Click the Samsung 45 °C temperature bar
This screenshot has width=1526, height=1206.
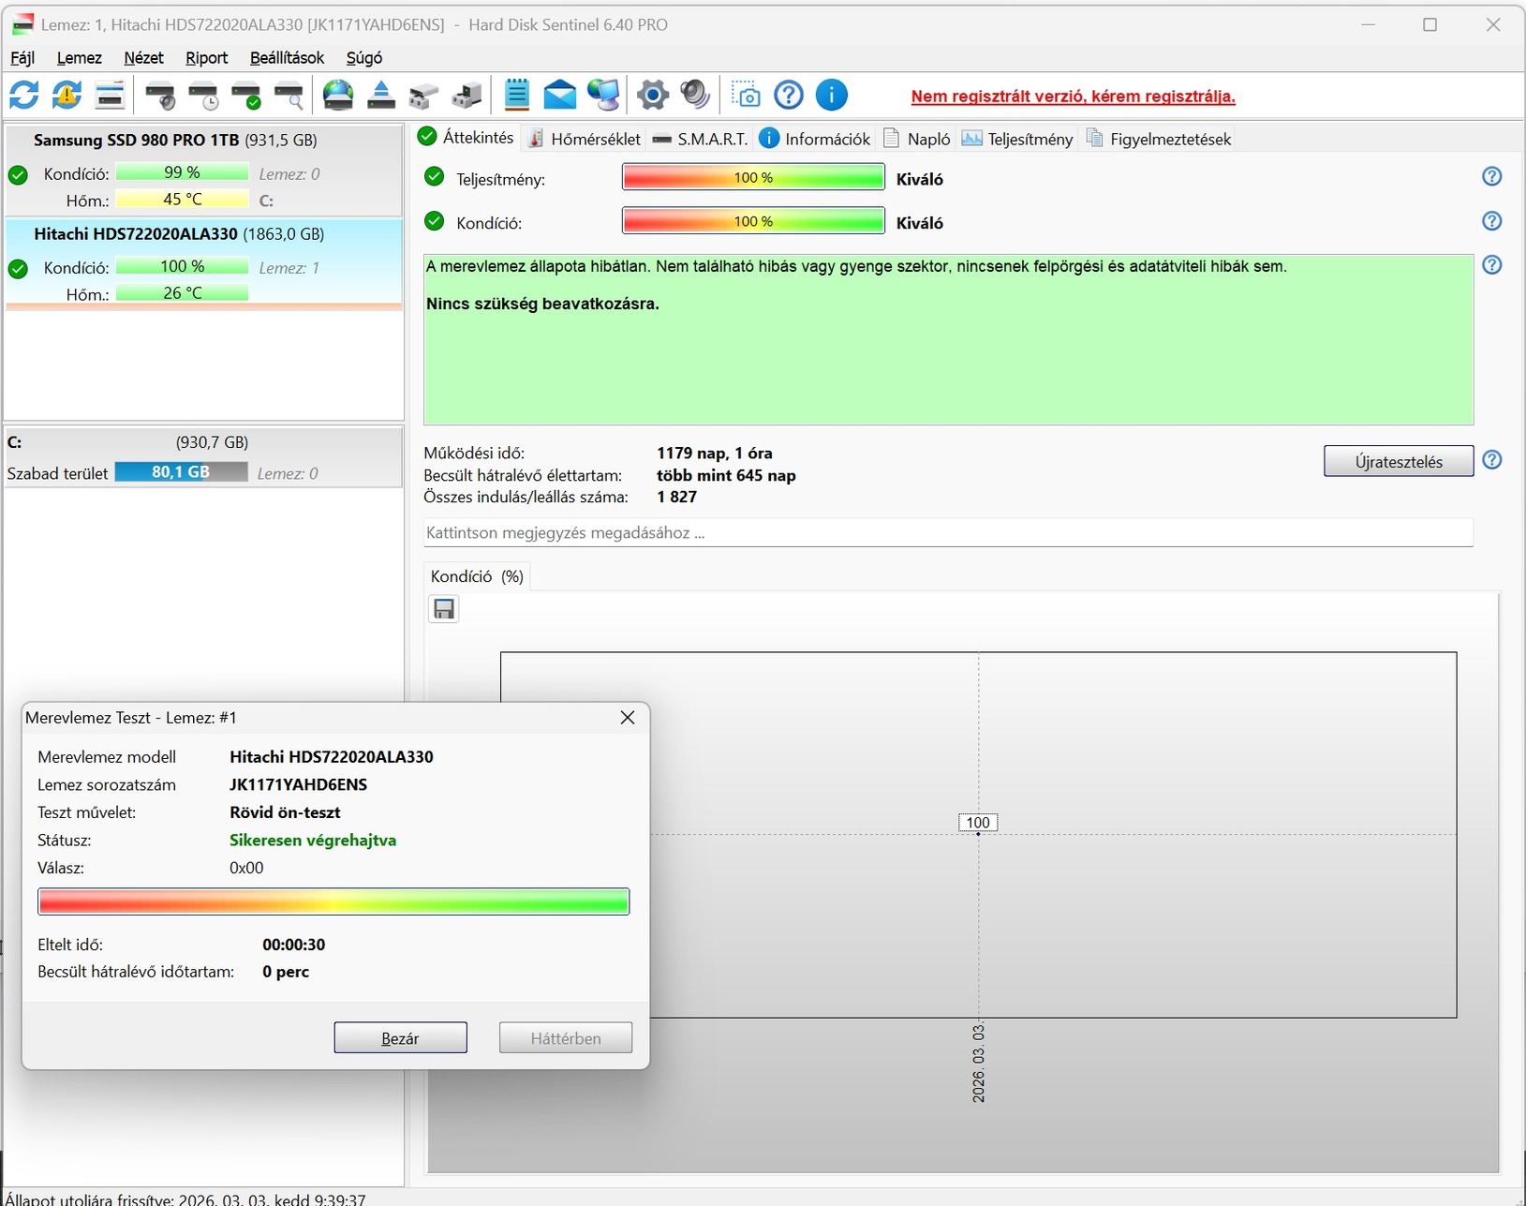click(182, 200)
